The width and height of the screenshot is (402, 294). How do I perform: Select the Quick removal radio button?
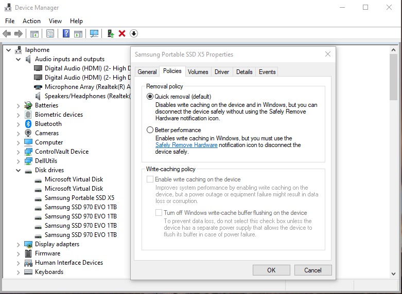(x=150, y=97)
